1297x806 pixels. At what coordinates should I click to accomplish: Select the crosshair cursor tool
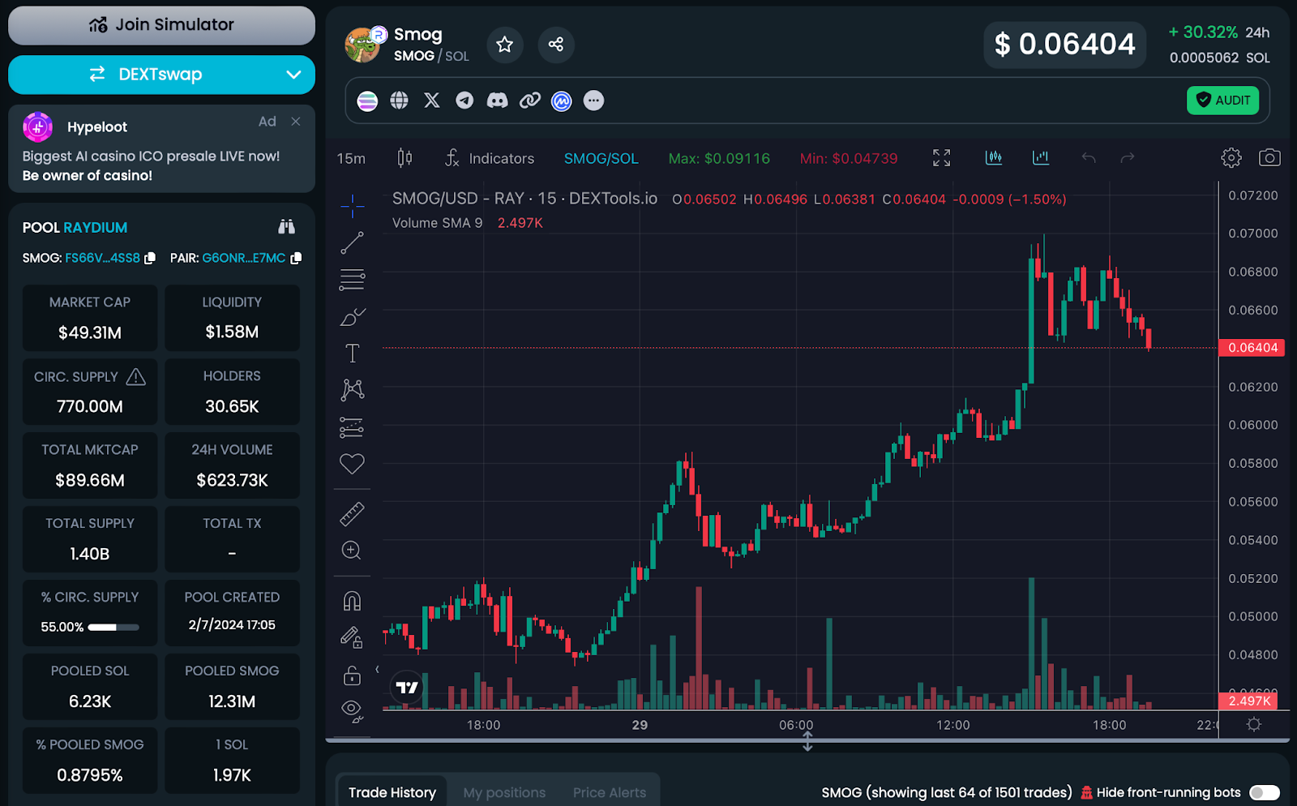[x=352, y=206]
